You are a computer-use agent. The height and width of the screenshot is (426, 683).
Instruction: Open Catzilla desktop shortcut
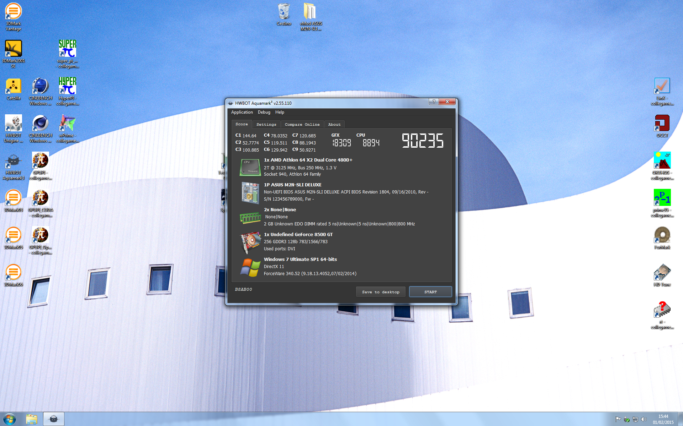(x=13, y=89)
